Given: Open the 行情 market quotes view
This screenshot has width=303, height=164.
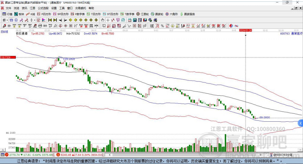Looking at the screenshot, I should (x=7, y=14).
